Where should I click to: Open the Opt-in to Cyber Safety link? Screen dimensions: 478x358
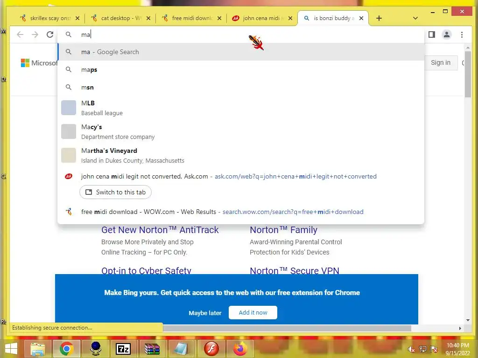pos(146,270)
